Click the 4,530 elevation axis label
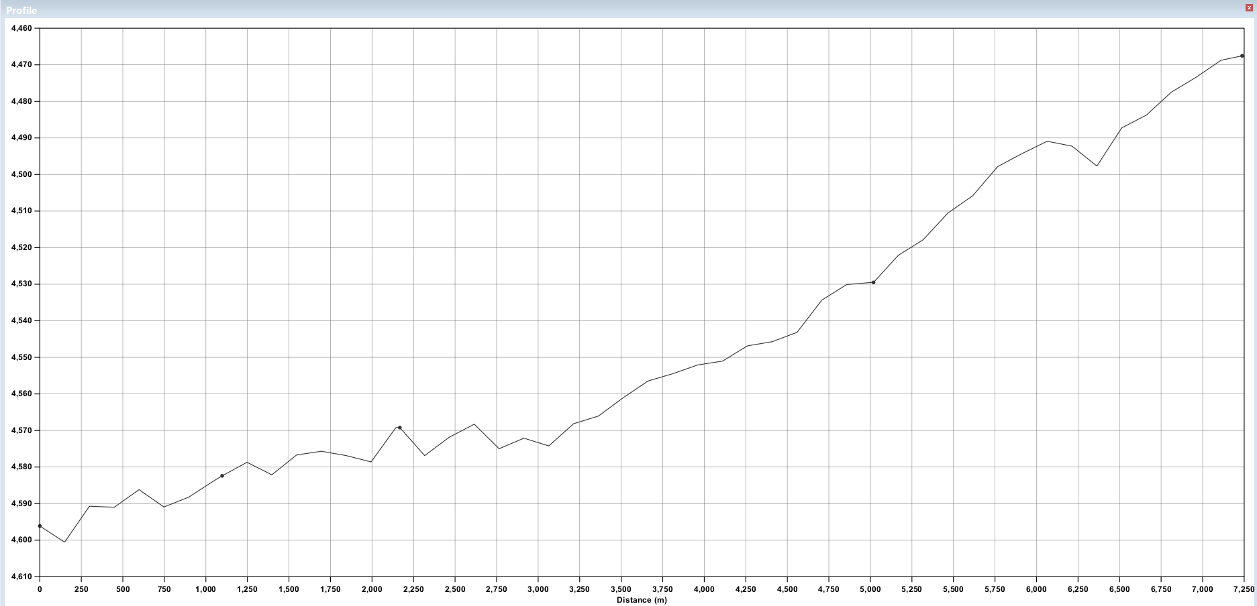1257x606 pixels. [x=21, y=284]
